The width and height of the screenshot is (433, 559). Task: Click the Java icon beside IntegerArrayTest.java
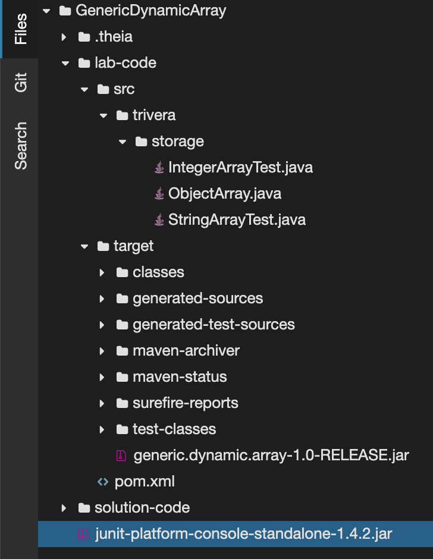pos(159,167)
